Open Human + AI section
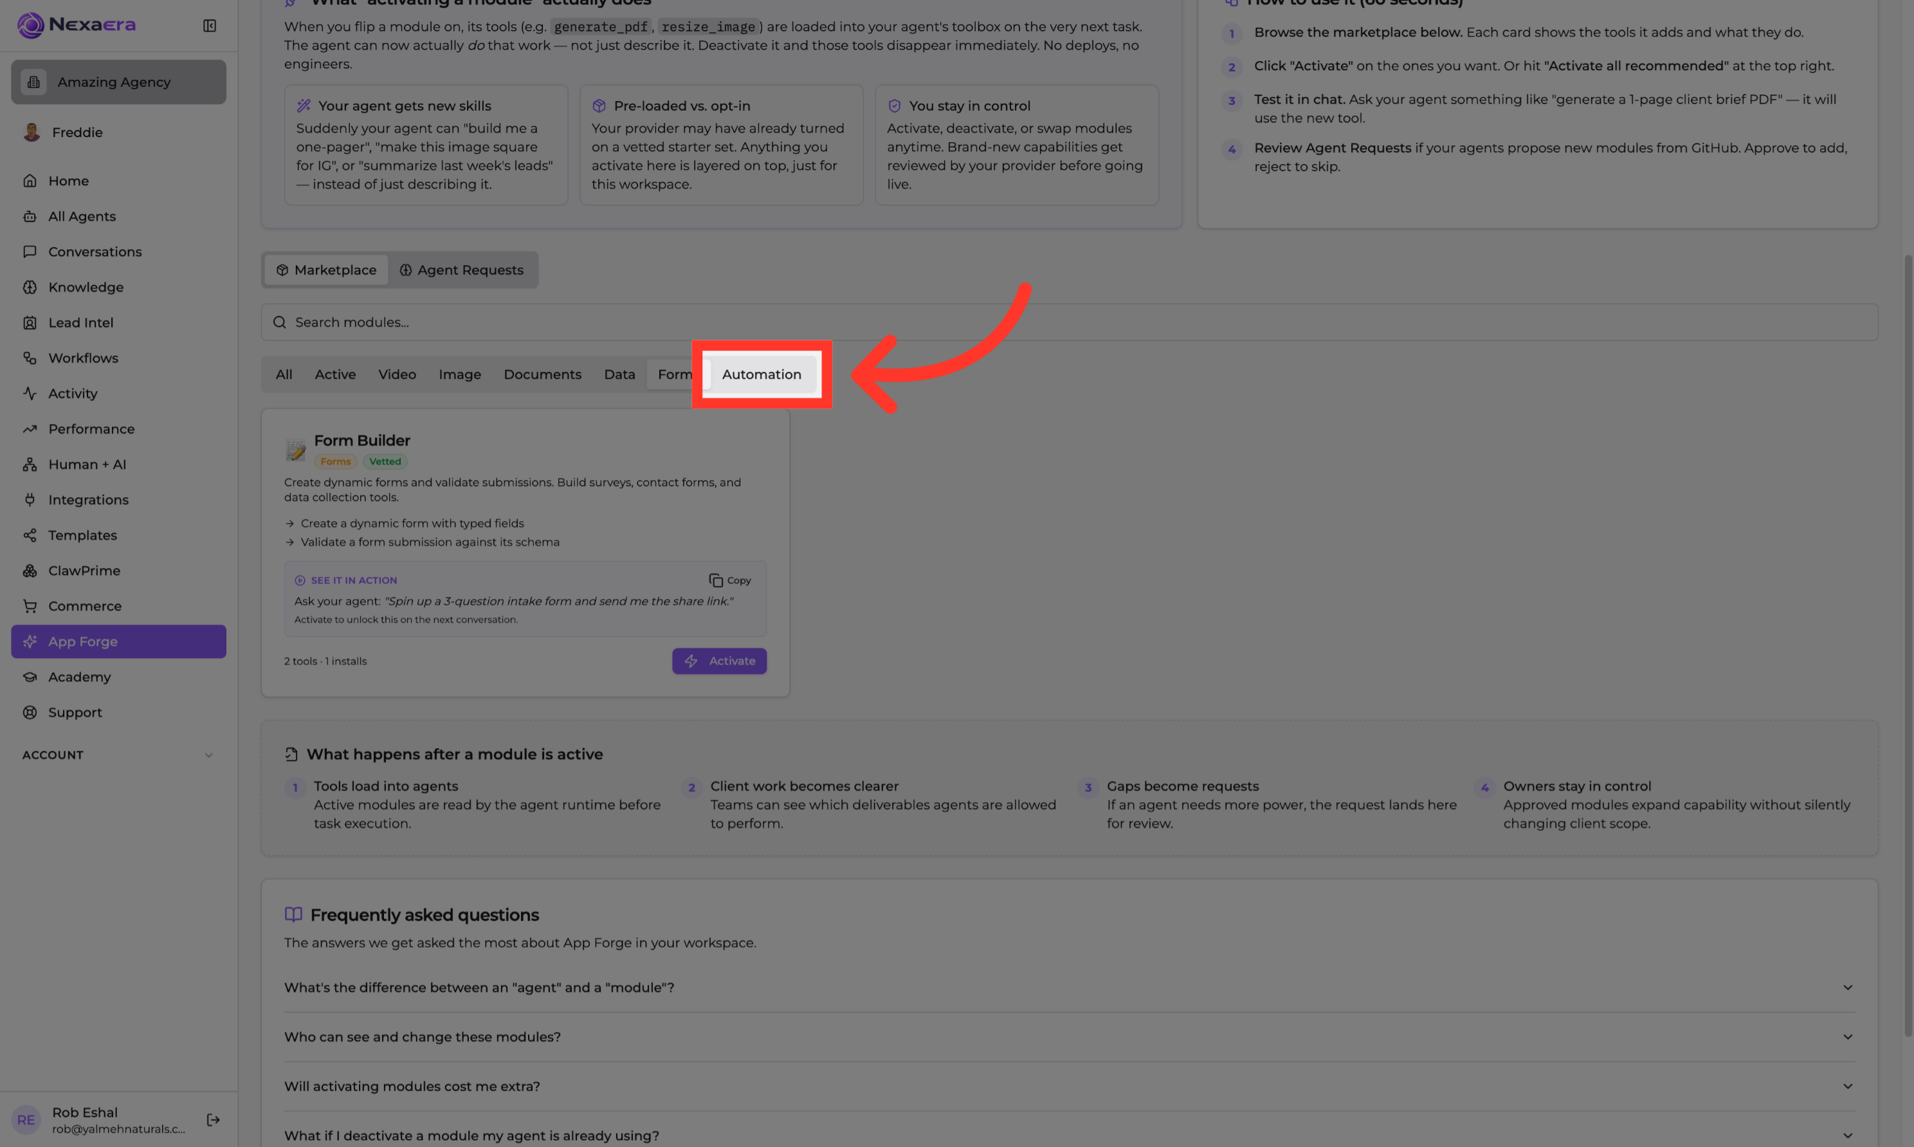1914x1147 pixels. [118, 464]
